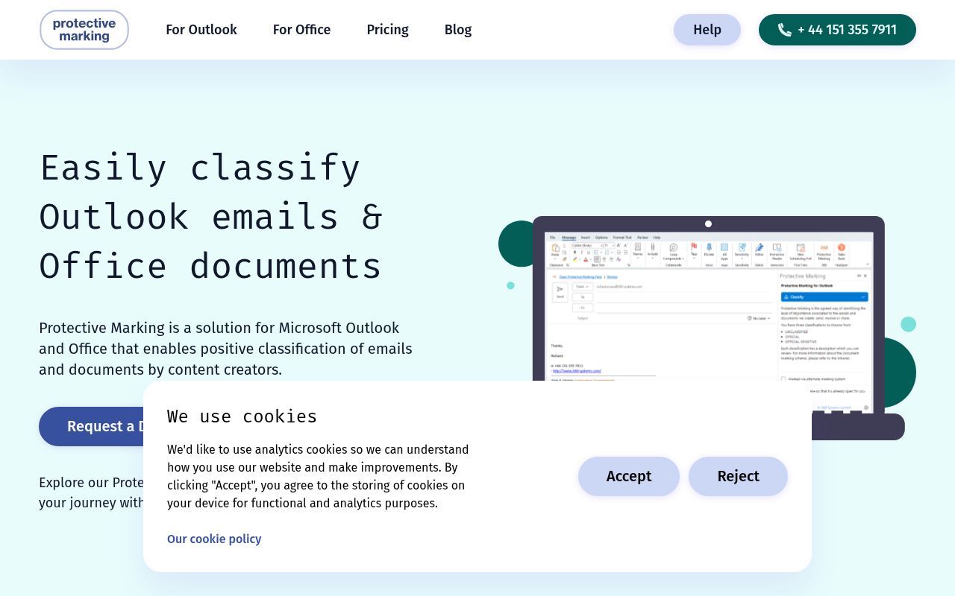Viewport: 955px width, 596px height.
Task: Click the We use cookies heading
Action: pyautogui.click(x=242, y=416)
